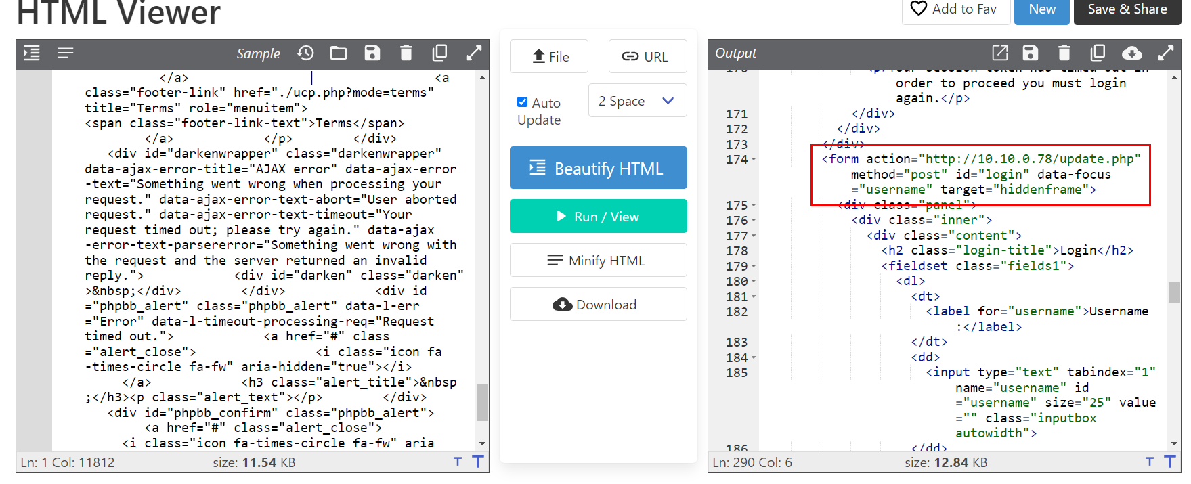
Task: Open folder icon in input editor toolbar
Action: [339, 53]
